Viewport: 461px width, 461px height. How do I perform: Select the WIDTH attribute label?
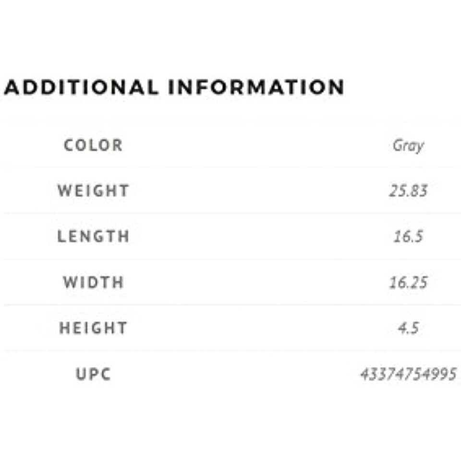coord(93,282)
